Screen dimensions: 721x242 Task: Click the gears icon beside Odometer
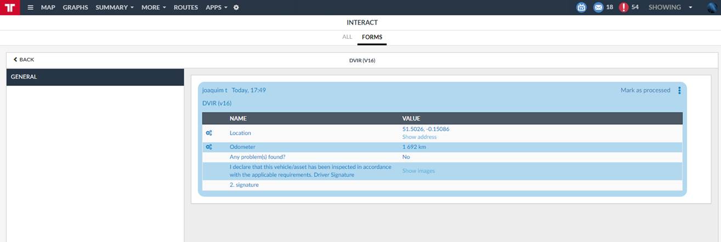coord(209,147)
